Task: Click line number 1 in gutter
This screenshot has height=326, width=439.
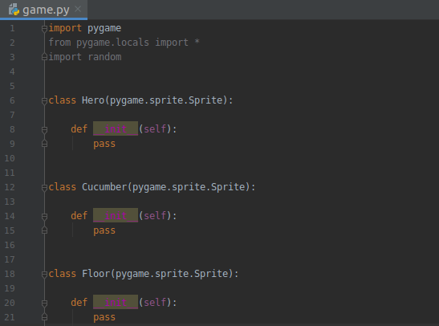Action: (x=12, y=28)
